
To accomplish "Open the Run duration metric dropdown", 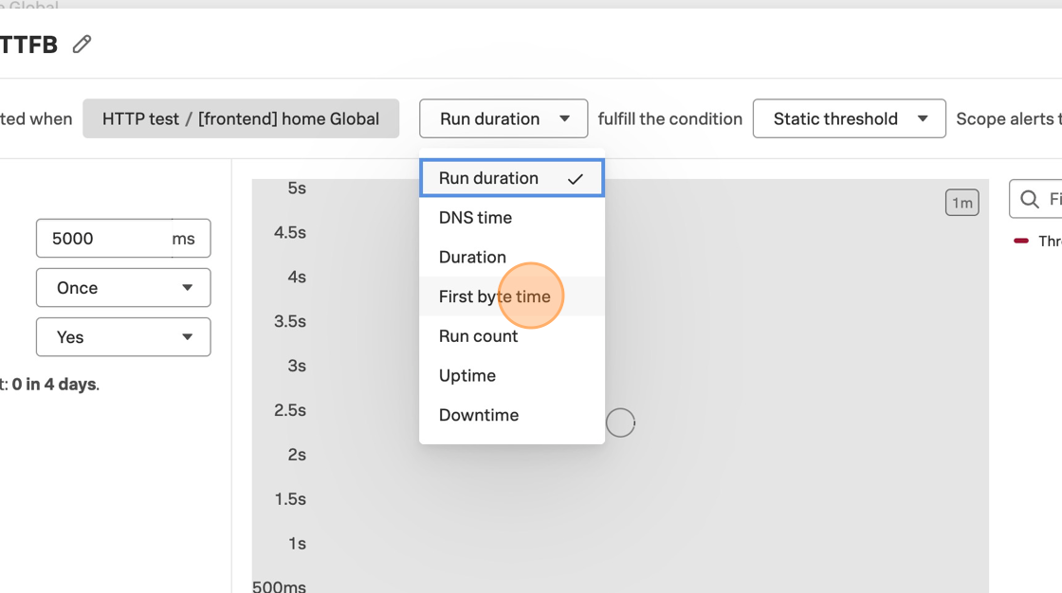I will tap(504, 118).
